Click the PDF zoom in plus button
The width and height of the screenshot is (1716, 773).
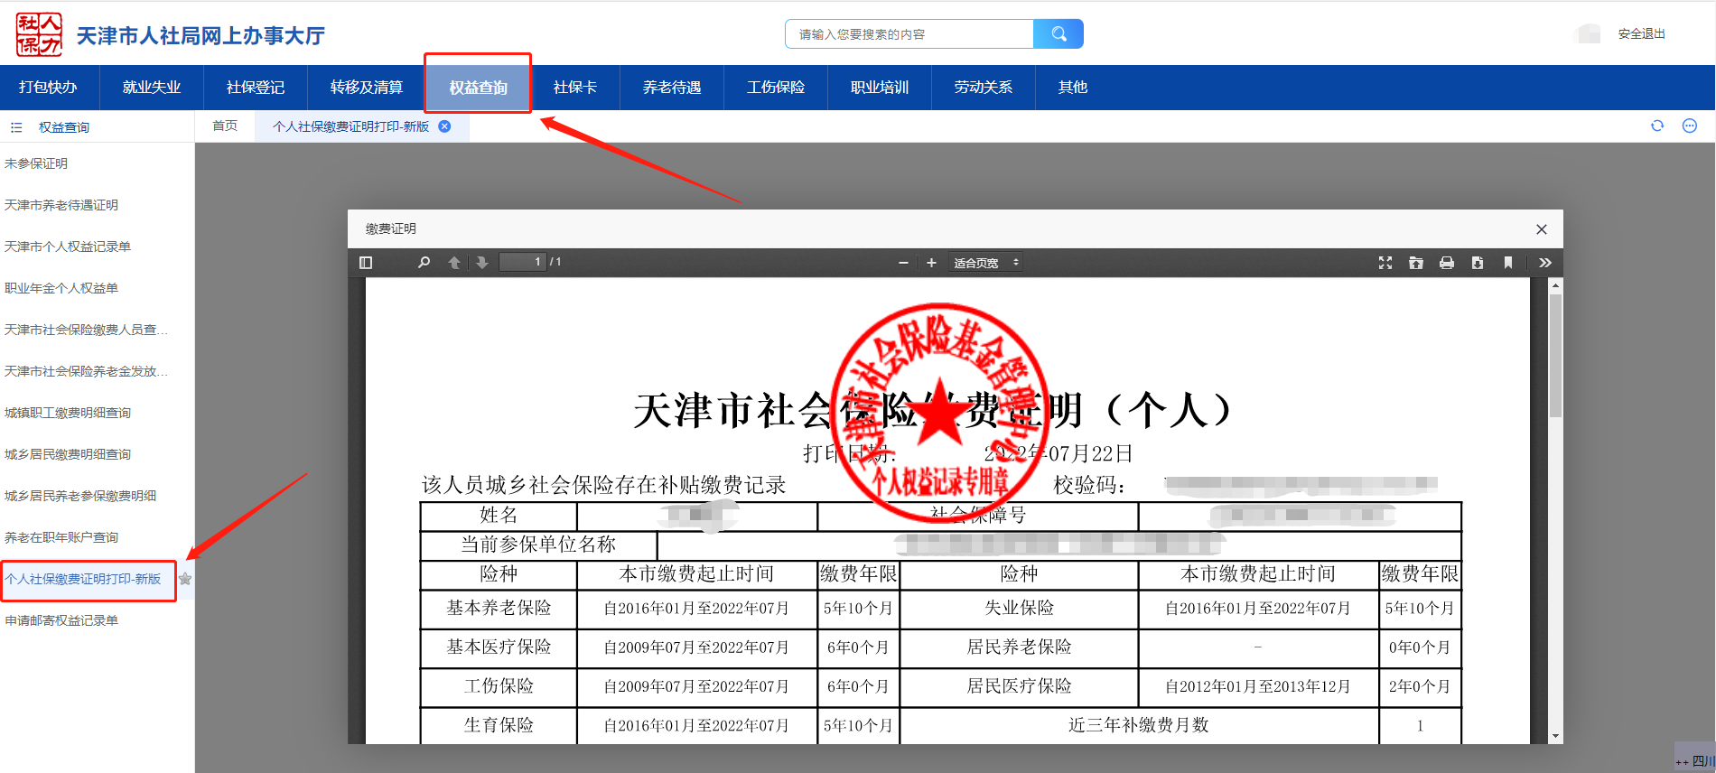(x=931, y=263)
